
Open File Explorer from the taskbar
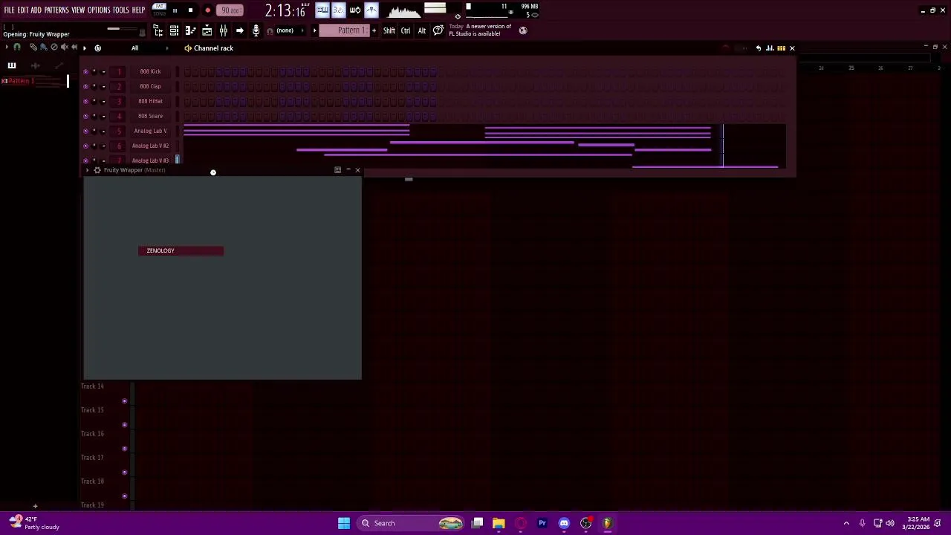coord(499,523)
